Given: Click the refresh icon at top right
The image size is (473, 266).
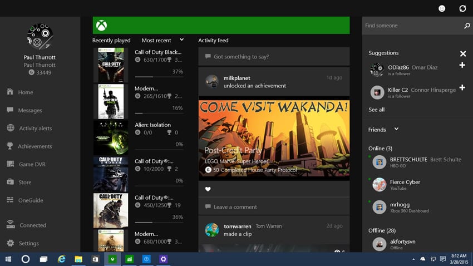Looking at the screenshot, I should click(462, 8).
